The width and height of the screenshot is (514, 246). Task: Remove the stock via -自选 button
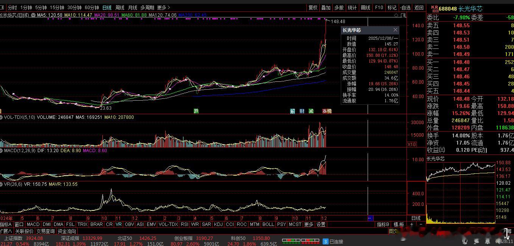tap(405, 8)
